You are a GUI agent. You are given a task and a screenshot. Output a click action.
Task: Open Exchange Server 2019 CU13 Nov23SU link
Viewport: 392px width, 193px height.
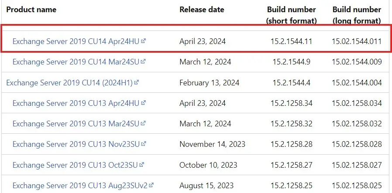(x=76, y=144)
